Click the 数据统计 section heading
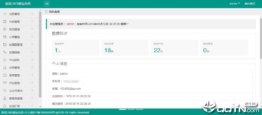 point(59,33)
